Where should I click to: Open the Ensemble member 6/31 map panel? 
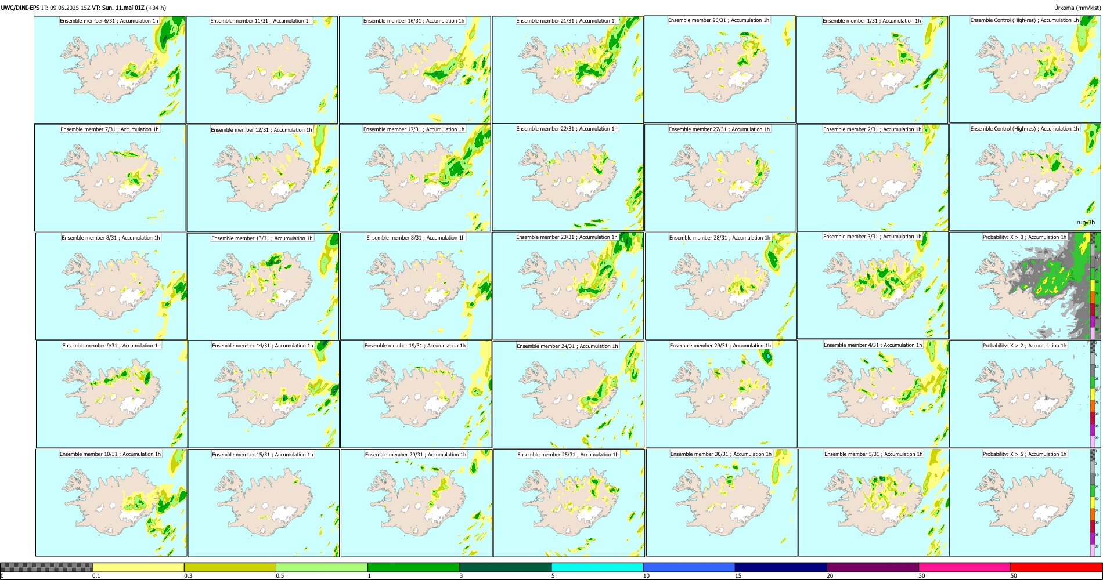(110, 70)
